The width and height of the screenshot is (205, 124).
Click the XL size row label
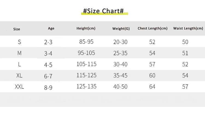click(19, 76)
